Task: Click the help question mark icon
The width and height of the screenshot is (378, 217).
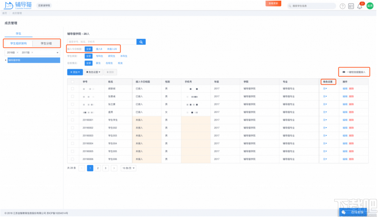Action: pos(342,6)
